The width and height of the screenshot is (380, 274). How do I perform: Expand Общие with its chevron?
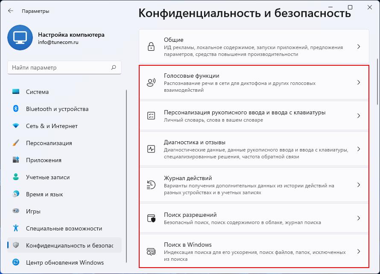(x=359, y=47)
